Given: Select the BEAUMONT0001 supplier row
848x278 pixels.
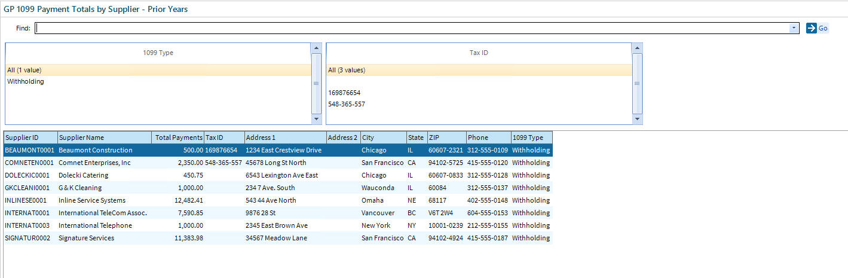Looking at the screenshot, I should pyautogui.click(x=278, y=150).
